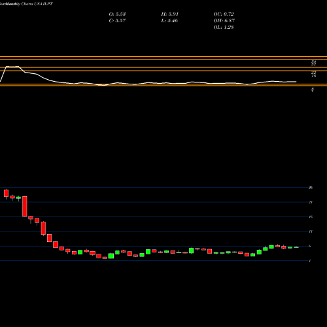
Task: Click the 11 price axis label
Action: click(311, 232)
